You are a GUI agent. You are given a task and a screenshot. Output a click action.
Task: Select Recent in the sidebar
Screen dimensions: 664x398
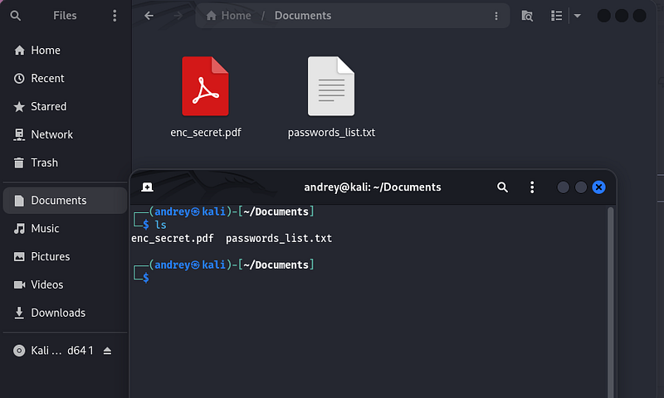(x=66, y=78)
